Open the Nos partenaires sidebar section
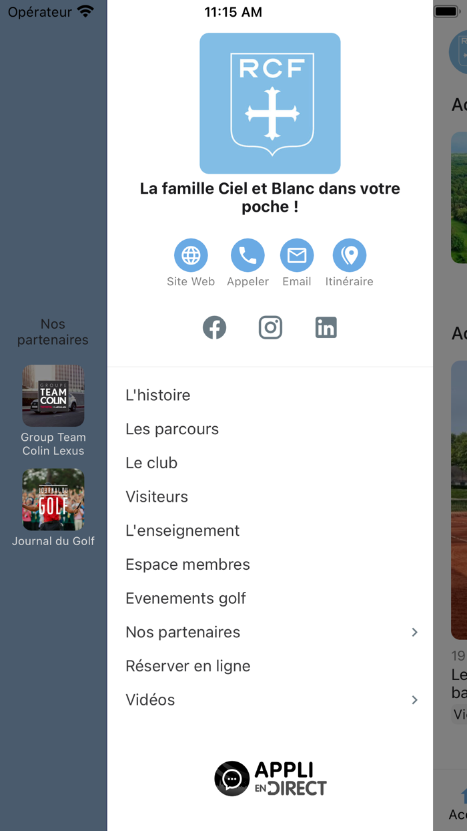Viewport: 467px width, 831px height. coord(53,332)
